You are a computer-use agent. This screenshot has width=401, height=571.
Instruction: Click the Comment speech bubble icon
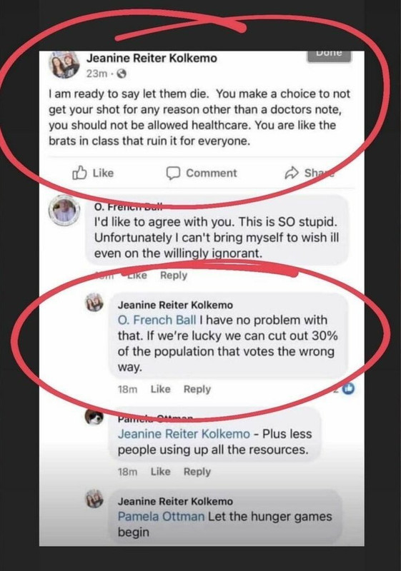click(174, 173)
